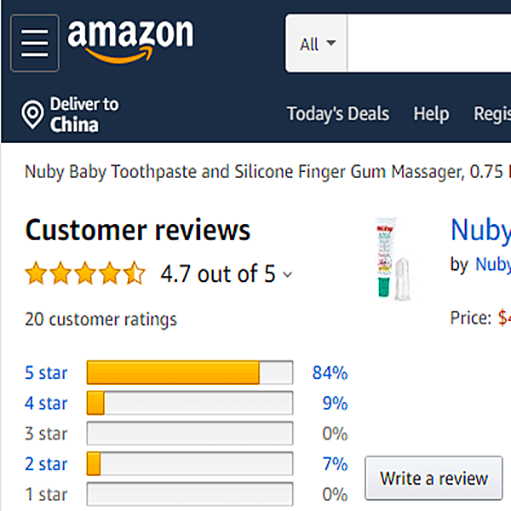Open Today's Deals in navigation
Image resolution: width=511 pixels, height=511 pixels.
(x=337, y=114)
